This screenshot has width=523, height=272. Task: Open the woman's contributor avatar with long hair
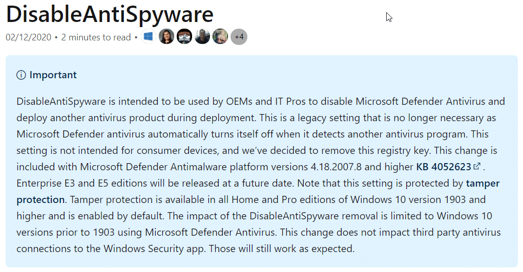pyautogui.click(x=166, y=37)
